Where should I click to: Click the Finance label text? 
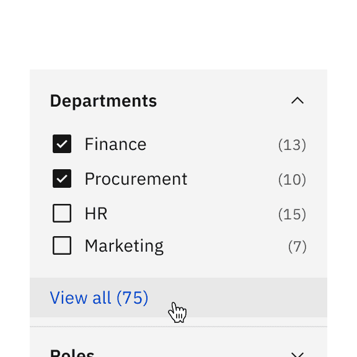[x=115, y=144]
